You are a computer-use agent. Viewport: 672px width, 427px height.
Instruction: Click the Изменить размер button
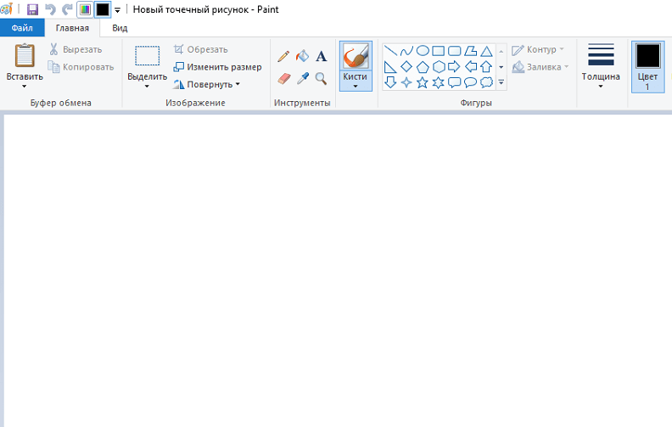(x=217, y=67)
